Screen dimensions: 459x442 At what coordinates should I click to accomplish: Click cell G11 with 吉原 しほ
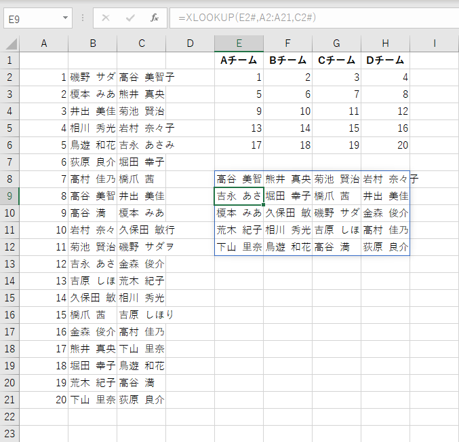click(337, 230)
